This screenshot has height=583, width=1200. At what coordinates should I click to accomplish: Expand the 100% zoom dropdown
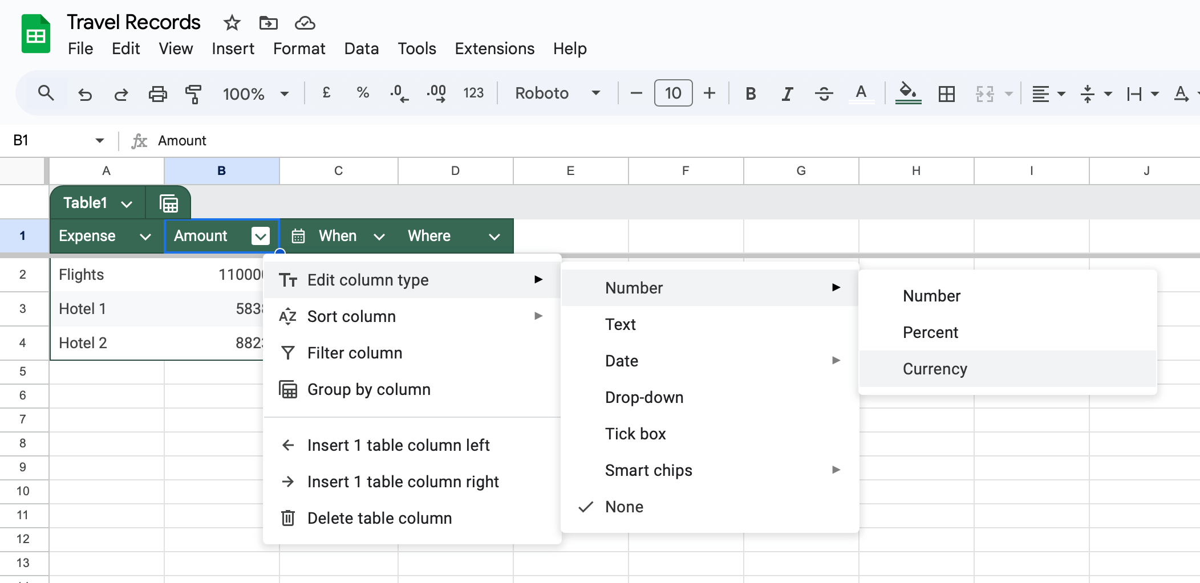pyautogui.click(x=256, y=93)
